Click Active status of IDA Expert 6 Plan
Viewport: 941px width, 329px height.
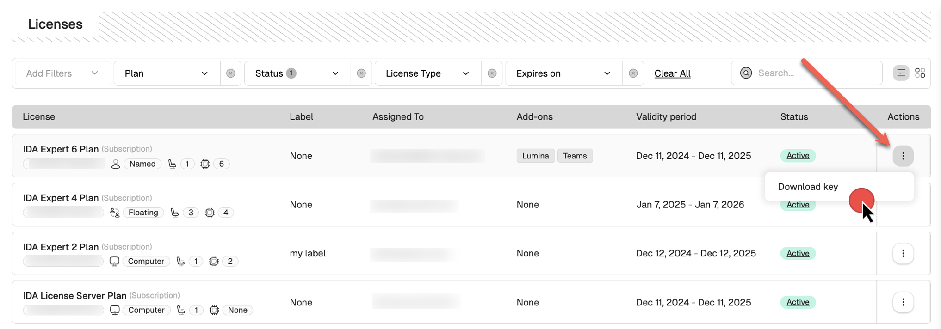[x=798, y=156]
